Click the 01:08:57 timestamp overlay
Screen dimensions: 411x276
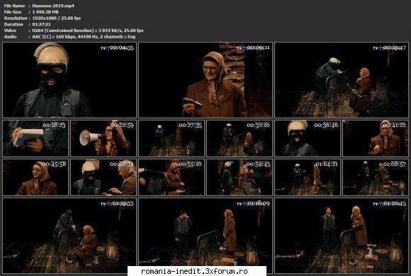395,164
